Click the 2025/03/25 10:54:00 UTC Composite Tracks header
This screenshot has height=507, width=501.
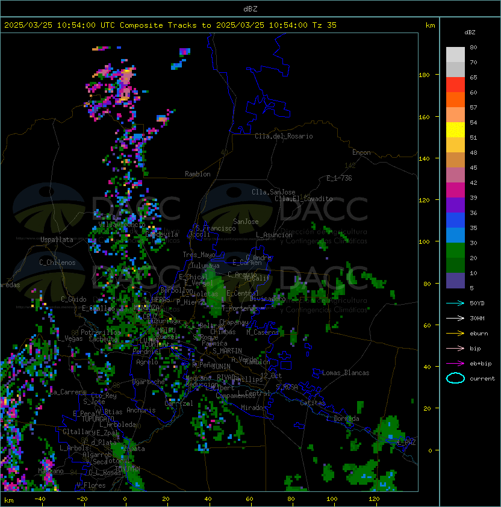(170, 25)
